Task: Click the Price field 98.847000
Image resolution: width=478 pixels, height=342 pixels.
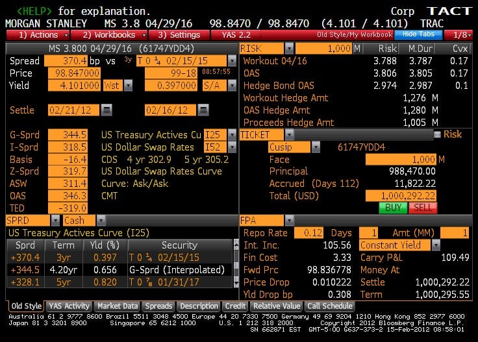Action: pyautogui.click(x=74, y=73)
